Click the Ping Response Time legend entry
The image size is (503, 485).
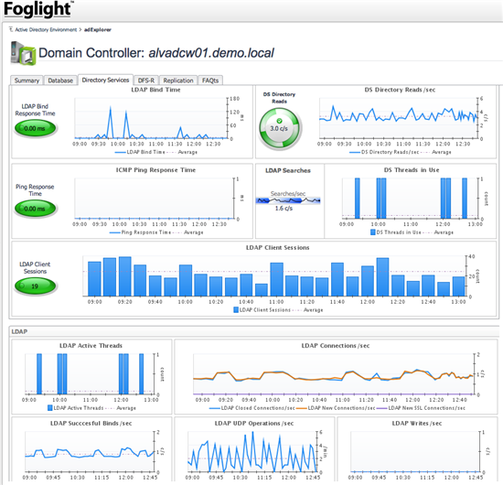(x=140, y=232)
